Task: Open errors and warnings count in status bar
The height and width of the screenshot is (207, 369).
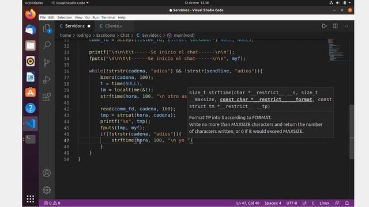Action: (52, 203)
